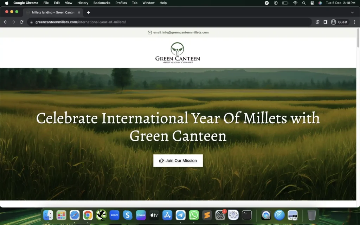Open Apple TV from the dock
Image resolution: width=360 pixels, height=225 pixels.
154,215
